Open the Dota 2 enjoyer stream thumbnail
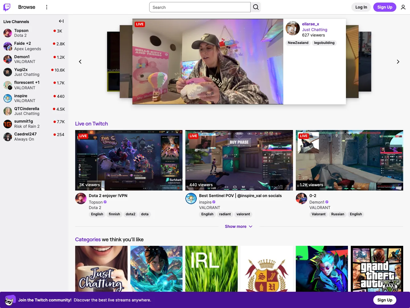This screenshot has width=410, height=308. pyautogui.click(x=129, y=160)
